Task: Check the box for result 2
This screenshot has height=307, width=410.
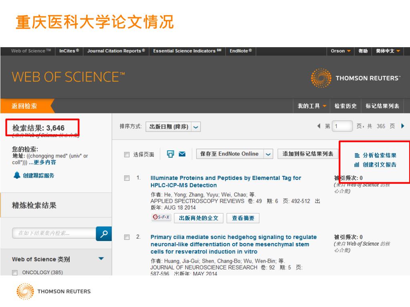Action: click(x=127, y=237)
